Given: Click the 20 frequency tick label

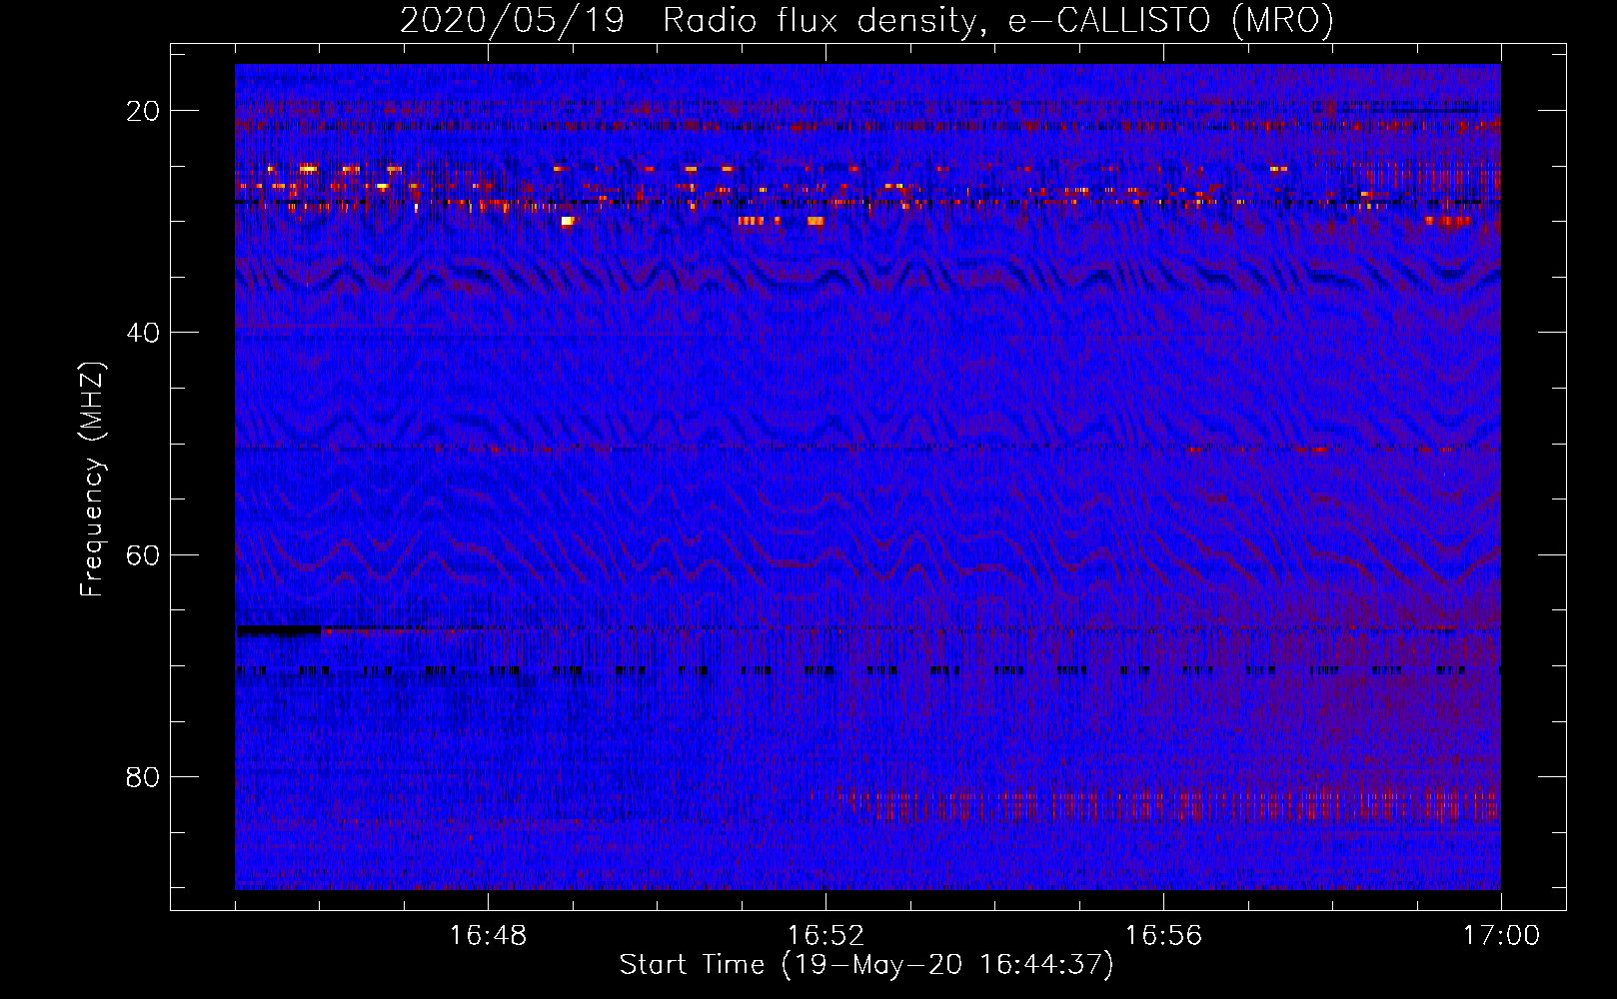Looking at the screenshot, I should pyautogui.click(x=143, y=111).
